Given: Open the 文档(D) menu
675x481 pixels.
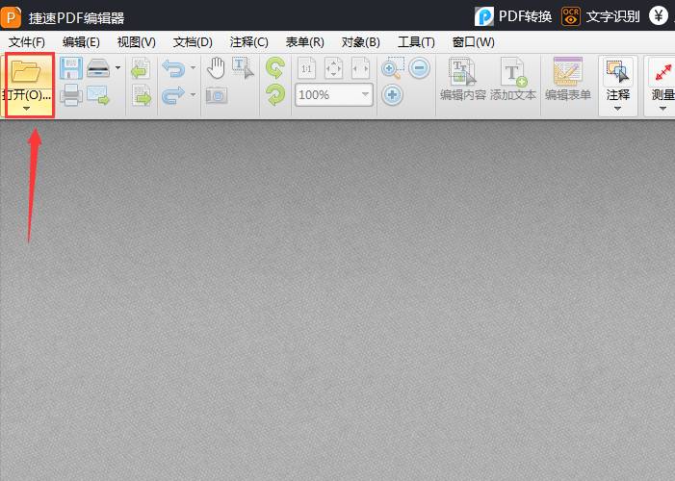Looking at the screenshot, I should point(193,42).
